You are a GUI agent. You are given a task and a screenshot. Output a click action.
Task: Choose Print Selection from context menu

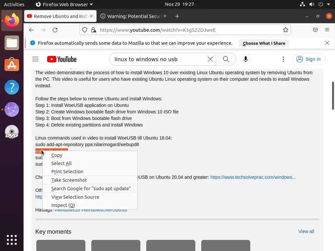click(x=90, y=172)
